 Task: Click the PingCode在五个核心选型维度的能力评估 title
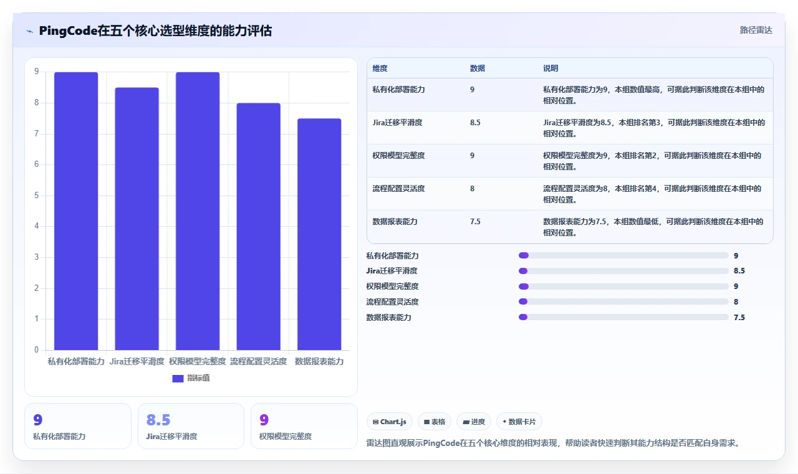155,31
